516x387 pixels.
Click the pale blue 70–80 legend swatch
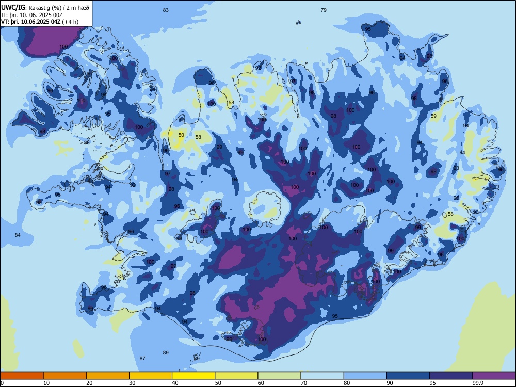pyautogui.click(x=322, y=376)
